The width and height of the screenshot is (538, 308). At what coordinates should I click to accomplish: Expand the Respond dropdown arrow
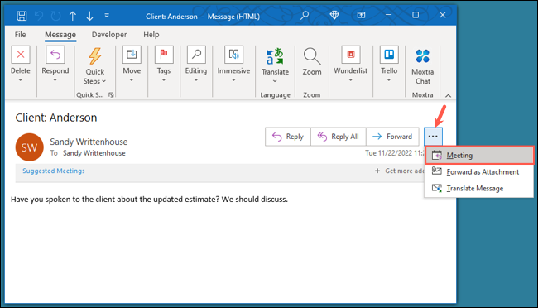[x=55, y=80]
